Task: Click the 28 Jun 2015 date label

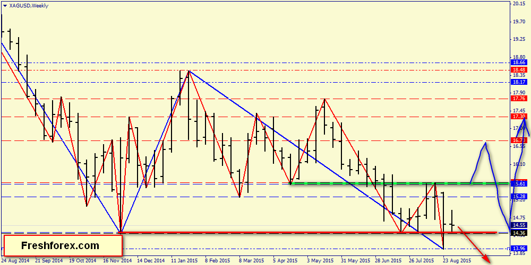Action: pyautogui.click(x=388, y=261)
